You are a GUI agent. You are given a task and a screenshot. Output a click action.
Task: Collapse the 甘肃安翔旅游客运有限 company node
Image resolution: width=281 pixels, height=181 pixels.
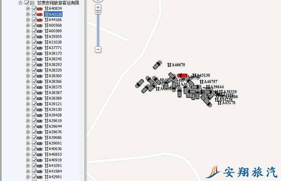pyautogui.click(x=21, y=3)
